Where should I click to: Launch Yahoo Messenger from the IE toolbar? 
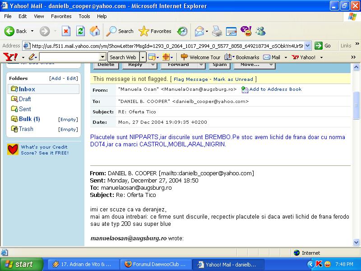tap(246, 31)
